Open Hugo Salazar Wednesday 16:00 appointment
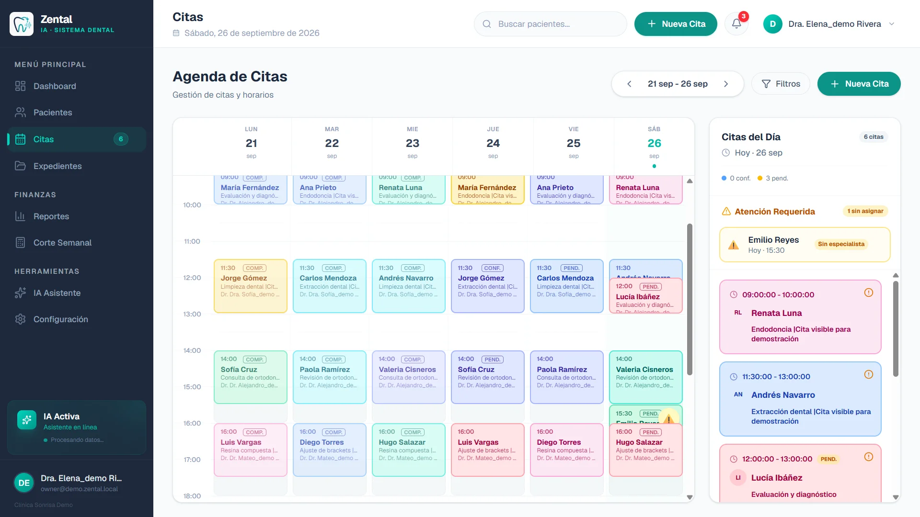The width and height of the screenshot is (920, 517). pos(408,450)
